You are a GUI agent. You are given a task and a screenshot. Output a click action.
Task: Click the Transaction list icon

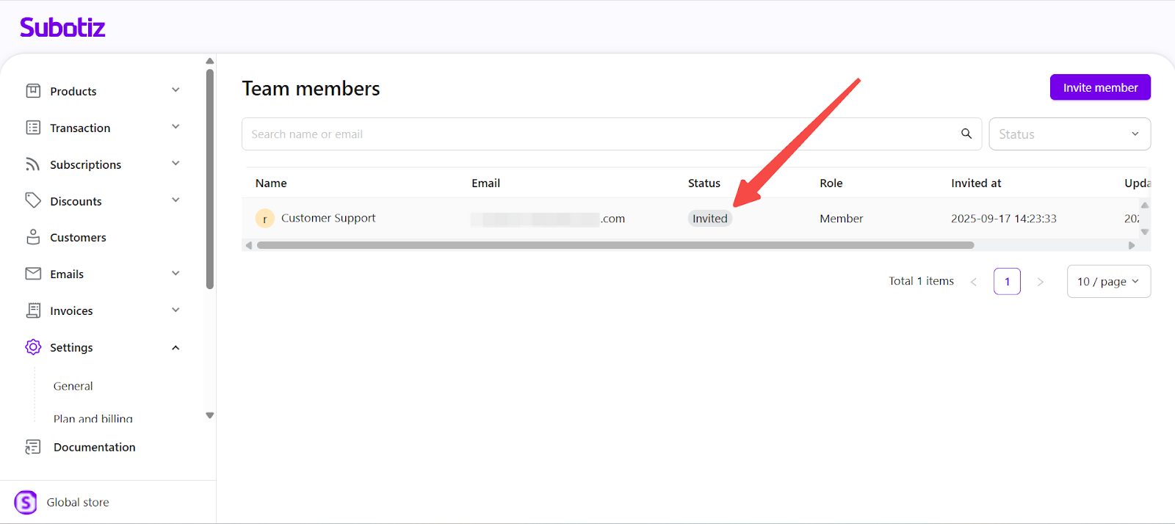point(33,128)
